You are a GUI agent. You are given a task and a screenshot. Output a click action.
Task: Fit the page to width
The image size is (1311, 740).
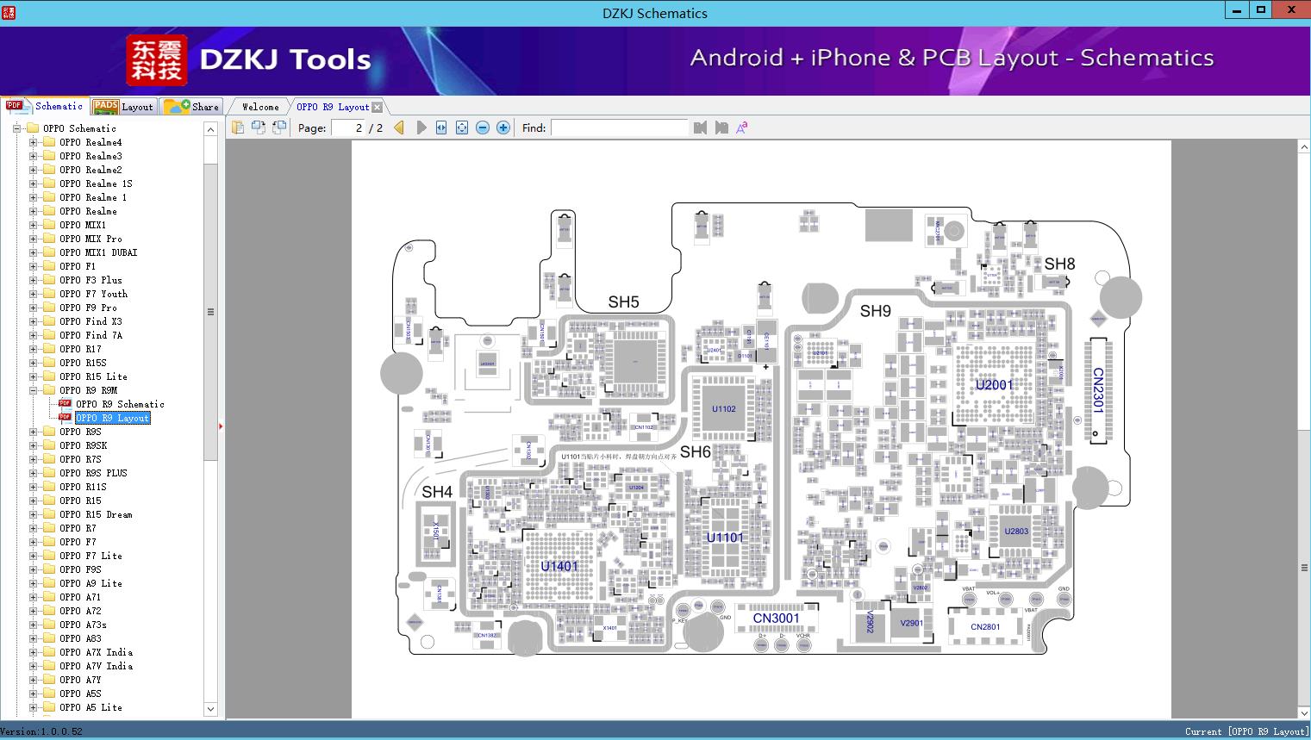click(x=441, y=127)
